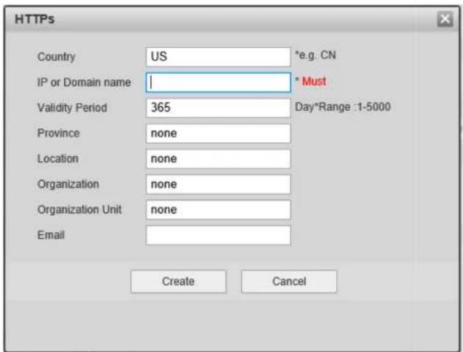The width and height of the screenshot is (463, 352).
Task: Click the HTTPs dialog title
Action: click(35, 19)
